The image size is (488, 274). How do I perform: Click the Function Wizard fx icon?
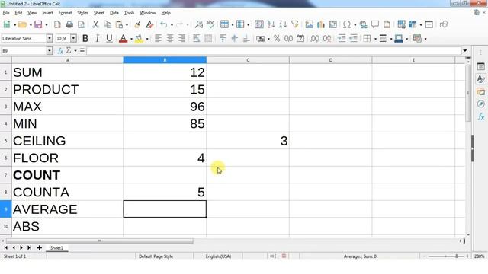(60, 51)
